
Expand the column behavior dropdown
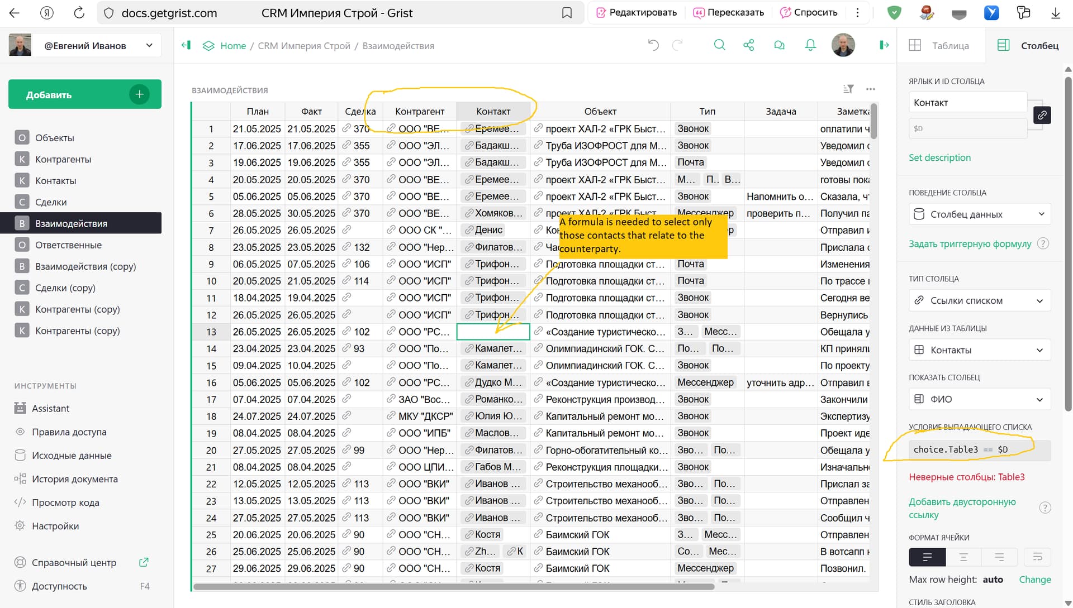click(979, 214)
